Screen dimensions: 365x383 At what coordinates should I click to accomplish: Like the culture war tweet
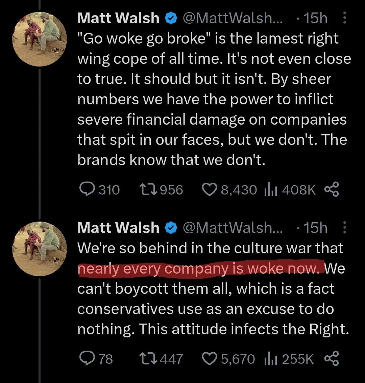(210, 359)
